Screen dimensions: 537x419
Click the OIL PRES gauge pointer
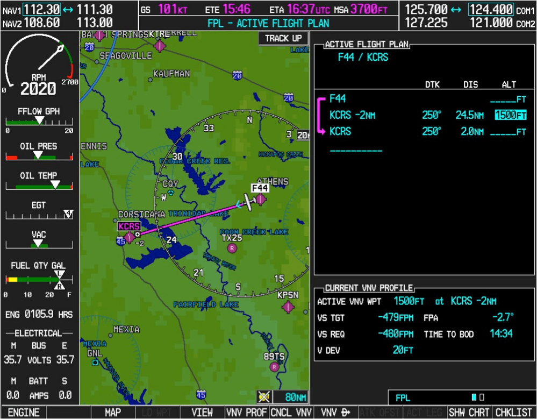pyautogui.click(x=38, y=155)
